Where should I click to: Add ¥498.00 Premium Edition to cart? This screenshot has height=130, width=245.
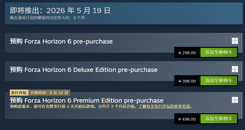219,119
